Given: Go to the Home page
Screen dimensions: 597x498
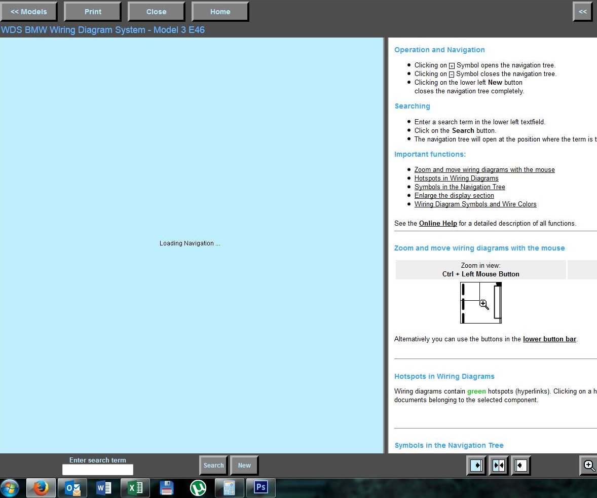Looking at the screenshot, I should click(220, 12).
